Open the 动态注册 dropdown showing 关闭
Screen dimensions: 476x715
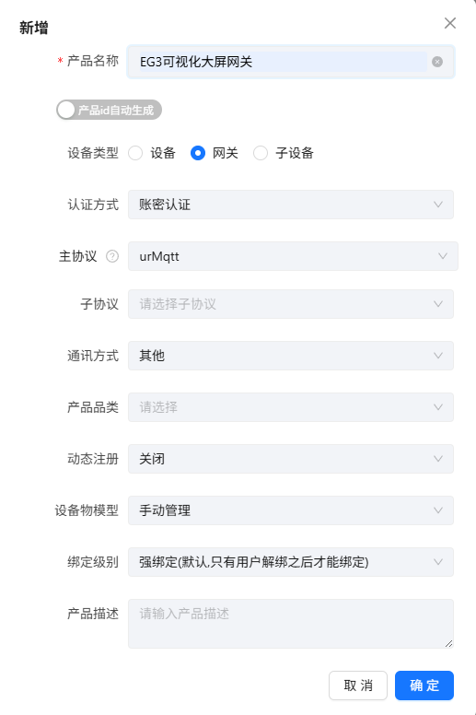click(x=291, y=459)
